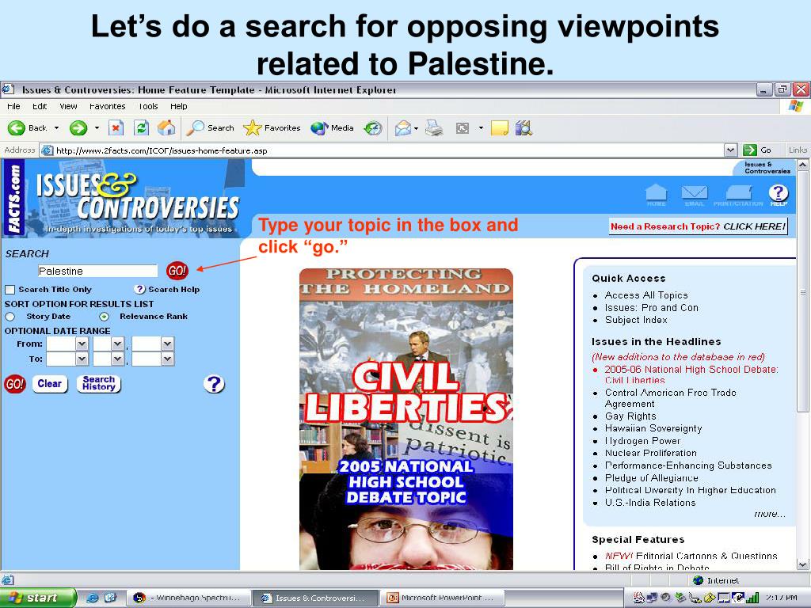Click the Search Help question mark icon
This screenshot has width=811, height=608.
139,289
